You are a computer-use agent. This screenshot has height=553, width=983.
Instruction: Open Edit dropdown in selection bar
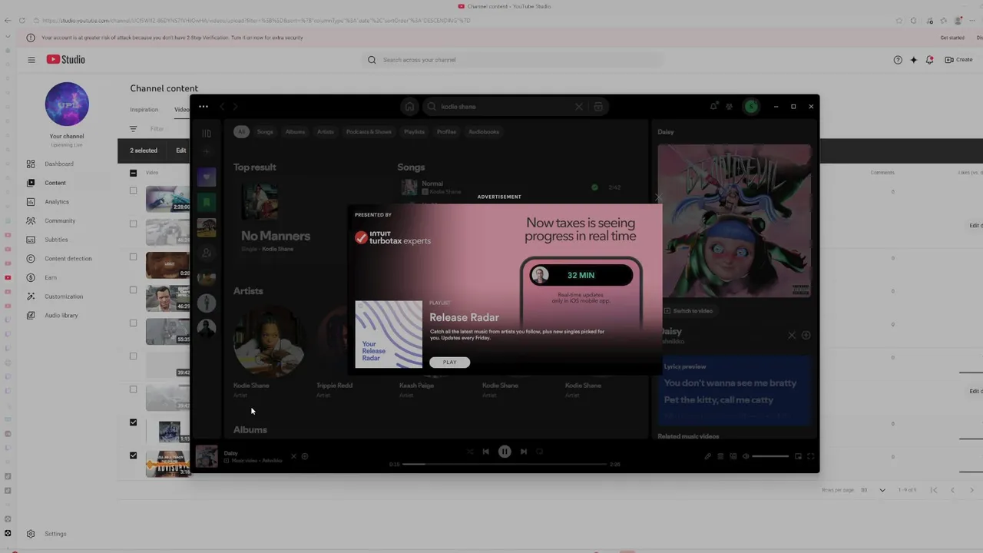(x=181, y=151)
